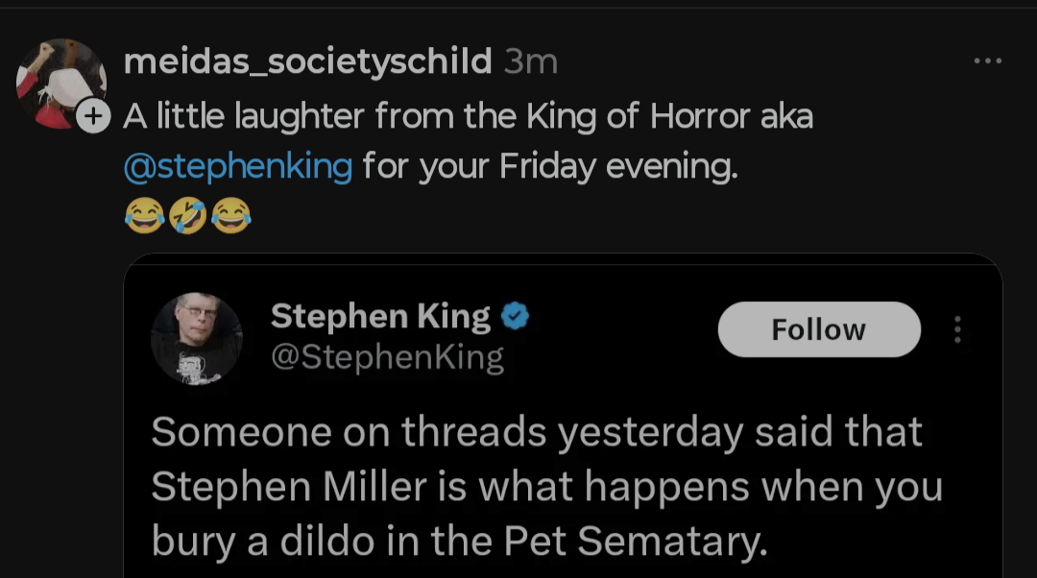Open the @stephenking mention link
The height and width of the screenshot is (578, 1037).
(x=238, y=167)
